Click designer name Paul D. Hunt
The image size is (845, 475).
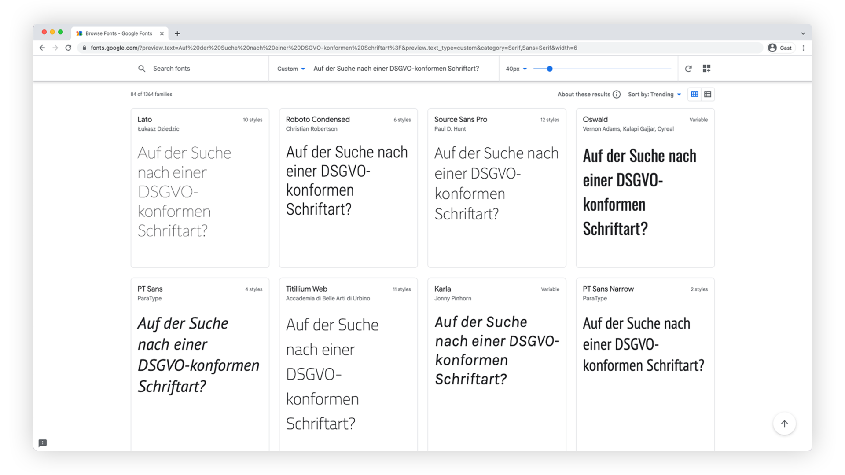[450, 129]
